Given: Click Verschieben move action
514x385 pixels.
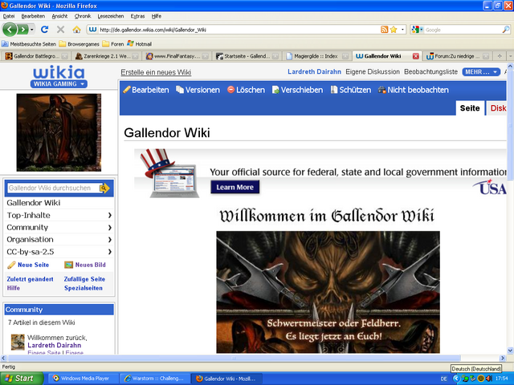Looking at the screenshot, I should point(297,90).
